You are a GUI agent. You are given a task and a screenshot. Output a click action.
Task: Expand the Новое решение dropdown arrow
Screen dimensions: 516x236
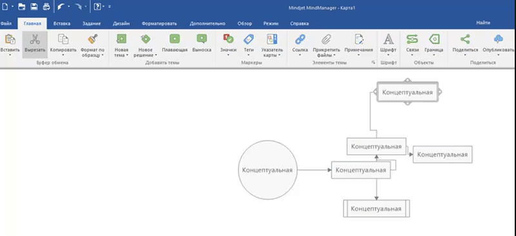click(156, 55)
